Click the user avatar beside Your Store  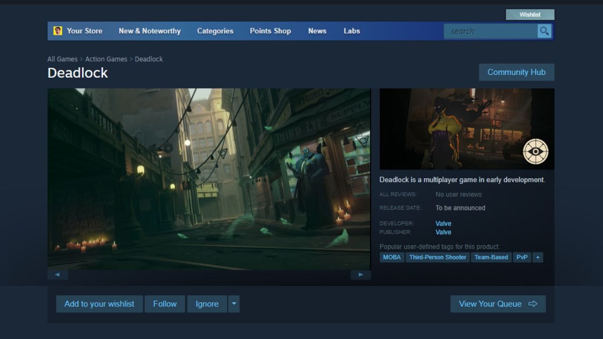pyautogui.click(x=57, y=31)
